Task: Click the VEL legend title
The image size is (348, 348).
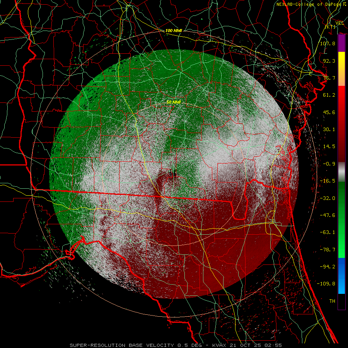Action: pyautogui.click(x=339, y=23)
